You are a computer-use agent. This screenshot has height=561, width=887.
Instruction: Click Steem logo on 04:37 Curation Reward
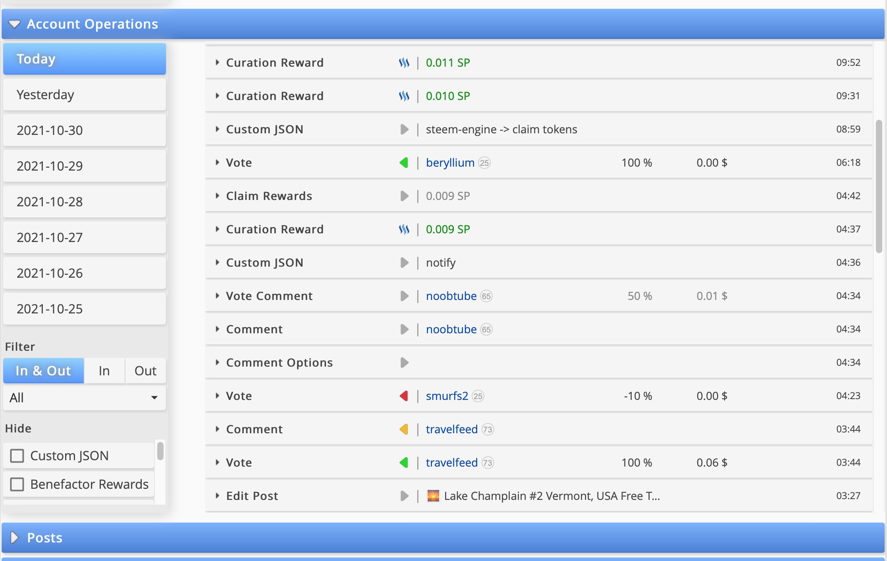(404, 229)
